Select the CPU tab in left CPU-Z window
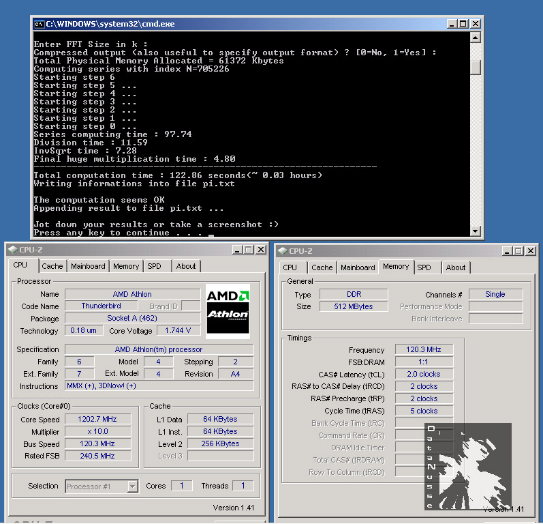This screenshot has width=543, height=524. point(20,265)
